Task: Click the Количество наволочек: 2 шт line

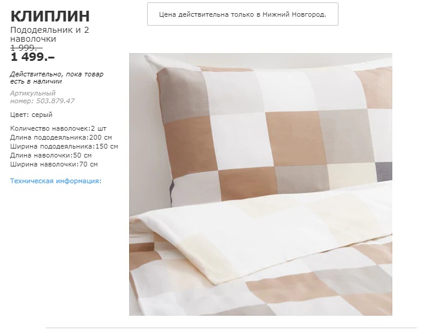Action: [x=58, y=128]
